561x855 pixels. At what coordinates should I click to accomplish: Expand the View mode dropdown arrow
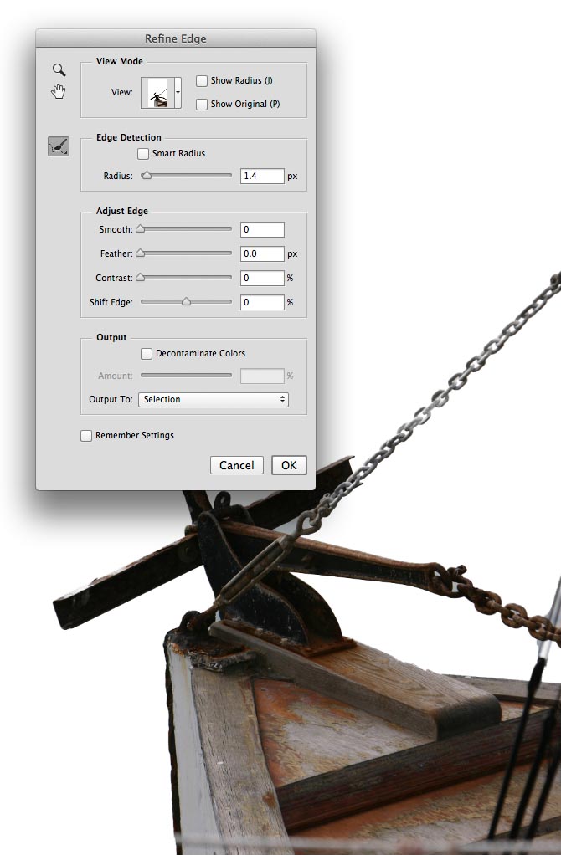click(178, 93)
